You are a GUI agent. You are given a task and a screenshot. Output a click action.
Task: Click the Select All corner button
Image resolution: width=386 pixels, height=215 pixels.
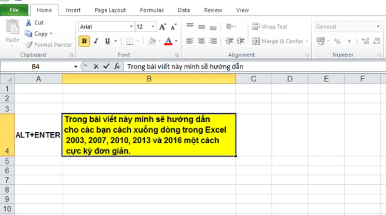(7, 79)
